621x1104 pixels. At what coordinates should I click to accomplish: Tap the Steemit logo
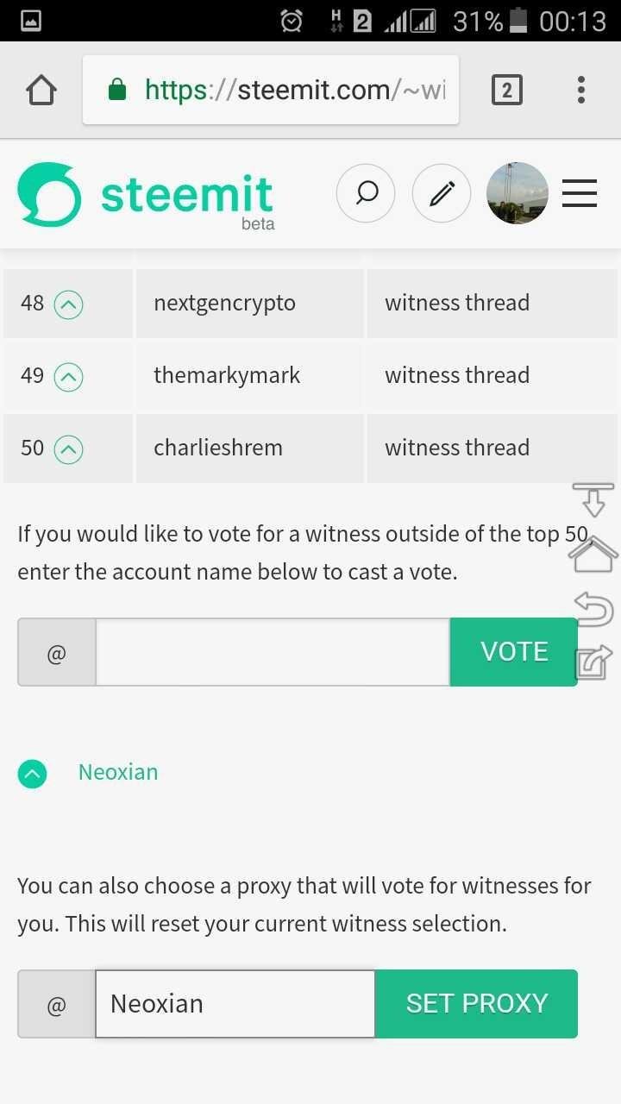(x=146, y=197)
